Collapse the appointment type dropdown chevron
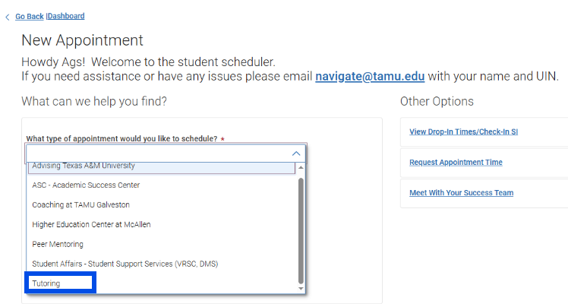 (x=296, y=154)
